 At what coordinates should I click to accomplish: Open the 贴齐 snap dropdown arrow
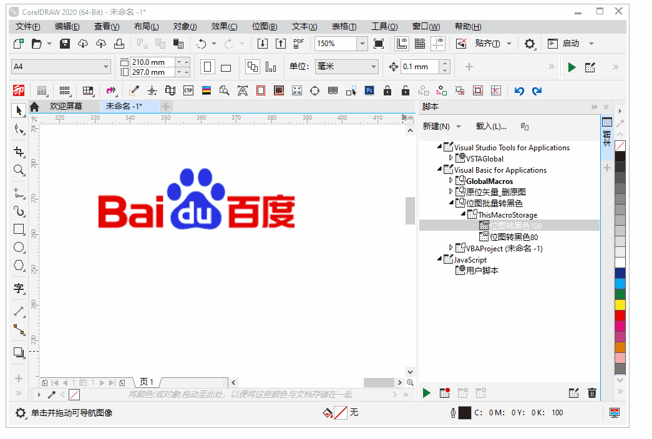(509, 44)
